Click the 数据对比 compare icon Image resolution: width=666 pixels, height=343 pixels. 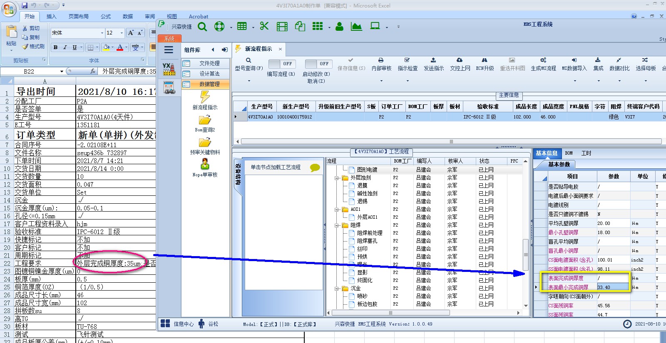619,60
